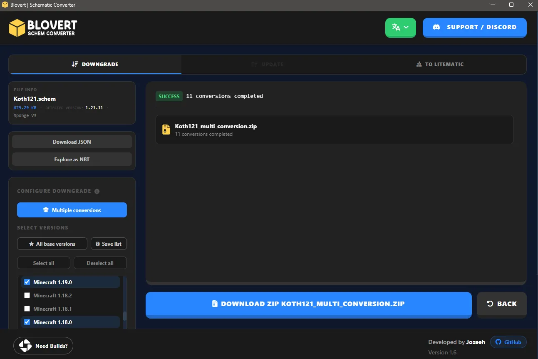Viewport: 538px width, 359px height.
Task: Click the Litematic hierarchy icon in the tab
Action: coord(419,64)
